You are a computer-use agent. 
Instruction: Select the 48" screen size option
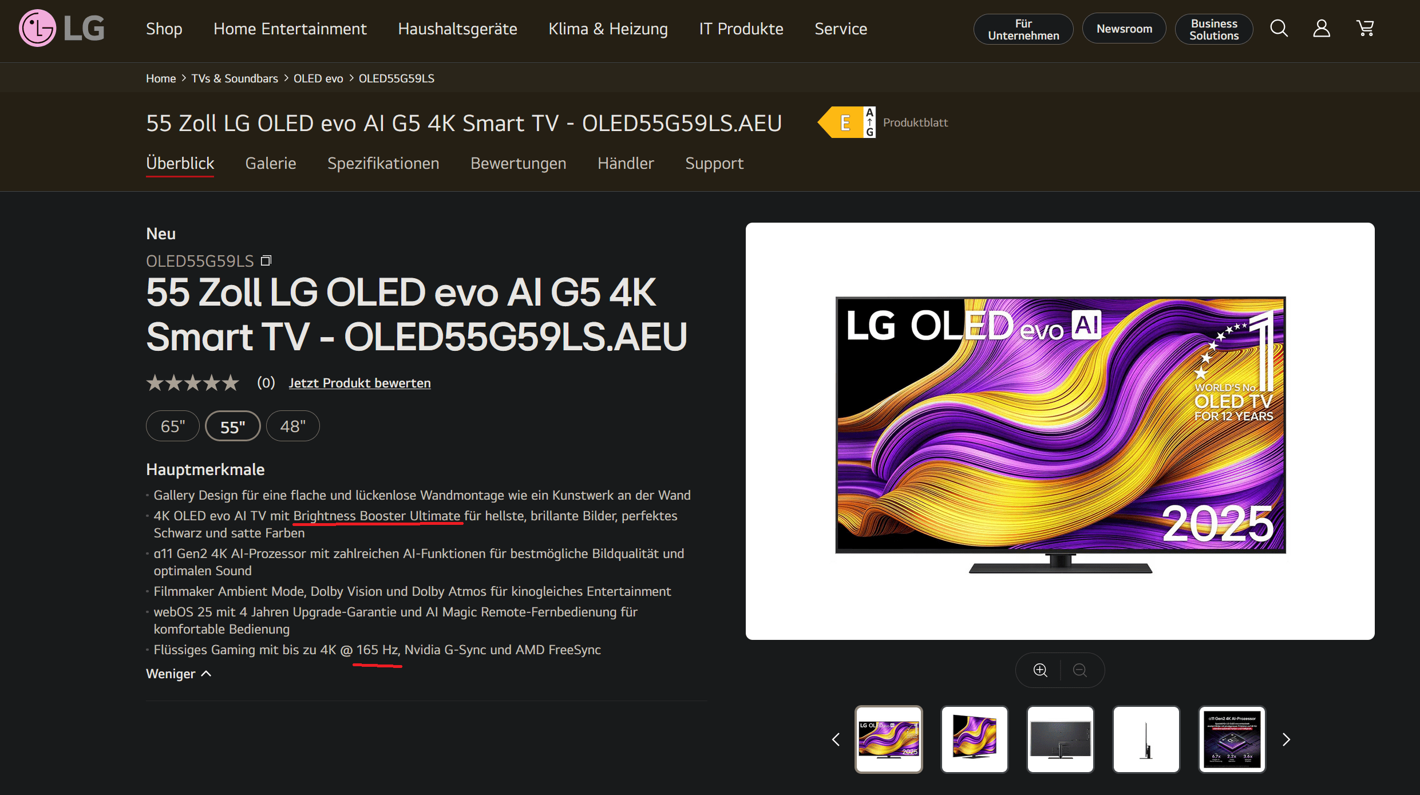292,426
